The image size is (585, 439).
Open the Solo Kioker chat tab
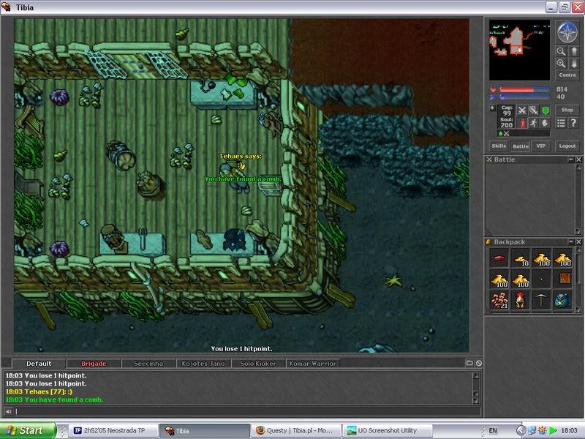[258, 364]
